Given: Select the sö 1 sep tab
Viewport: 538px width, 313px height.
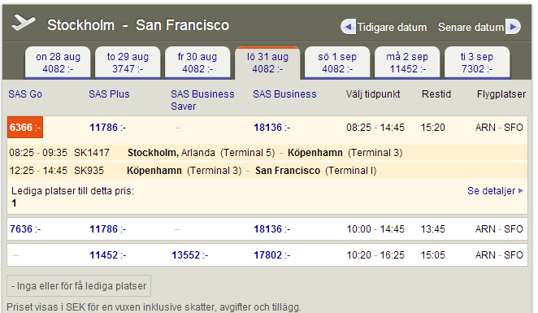Looking at the screenshot, I should click(337, 63).
